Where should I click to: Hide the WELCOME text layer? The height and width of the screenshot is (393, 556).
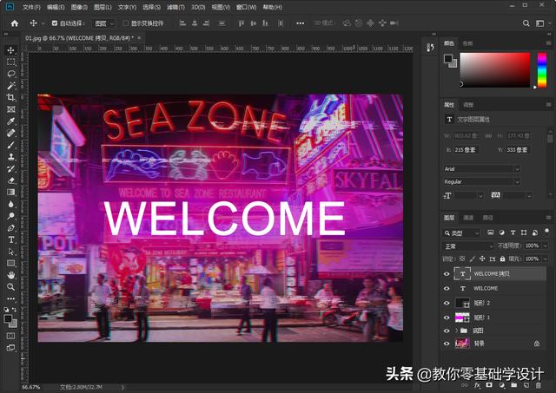[x=447, y=289]
